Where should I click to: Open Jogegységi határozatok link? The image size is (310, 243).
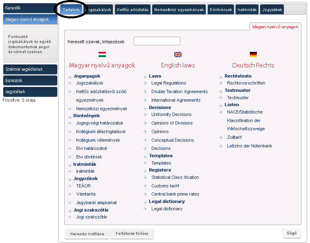(x=100, y=123)
